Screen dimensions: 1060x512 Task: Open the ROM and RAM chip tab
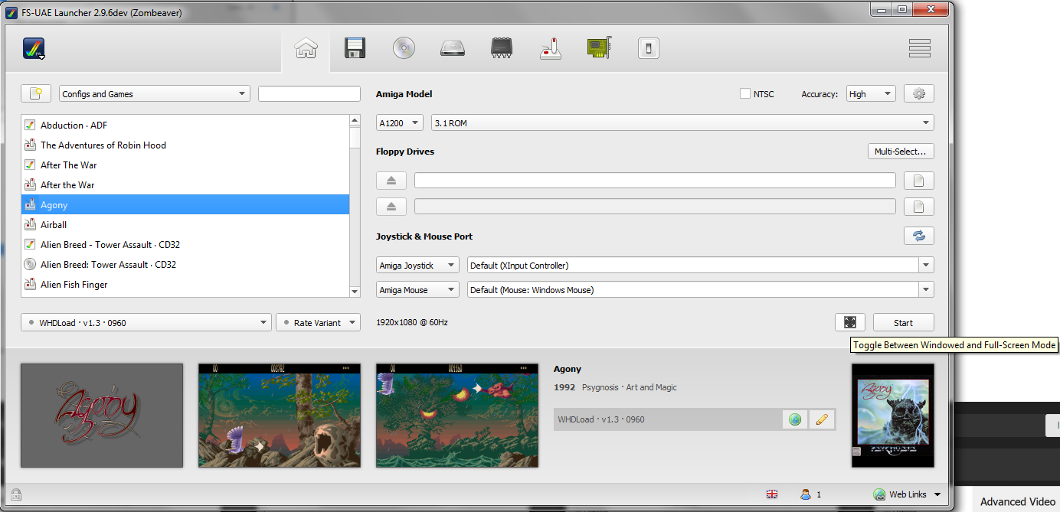(502, 49)
